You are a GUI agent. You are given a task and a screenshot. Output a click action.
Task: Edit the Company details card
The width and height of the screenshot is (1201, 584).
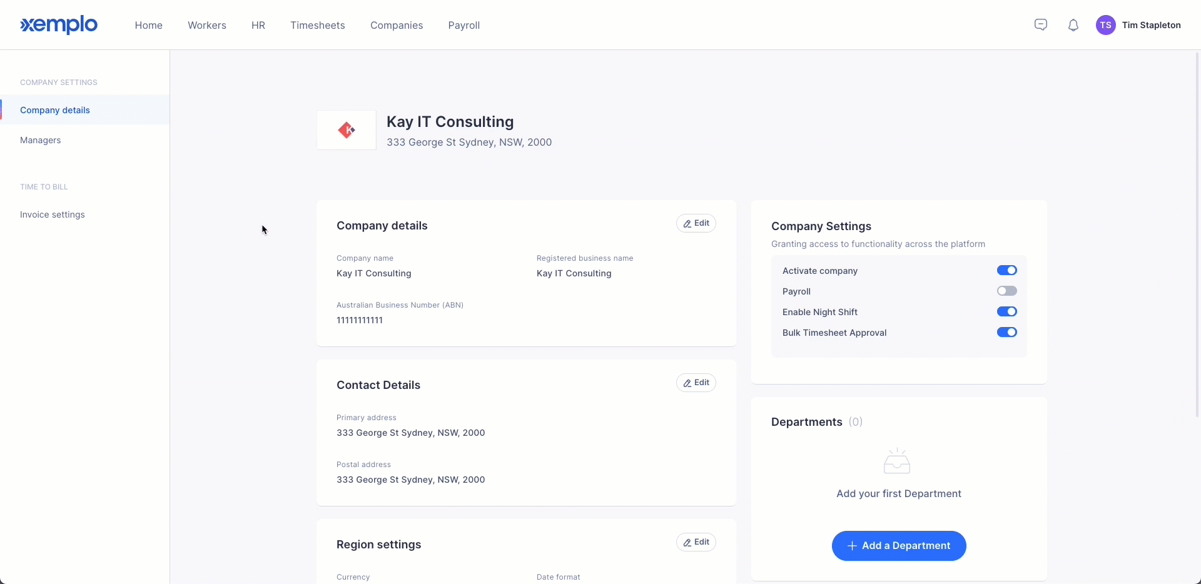(x=696, y=223)
